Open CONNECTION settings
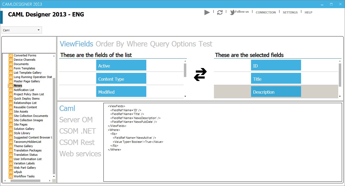Screen dimensions: 345x186 click(266, 12)
